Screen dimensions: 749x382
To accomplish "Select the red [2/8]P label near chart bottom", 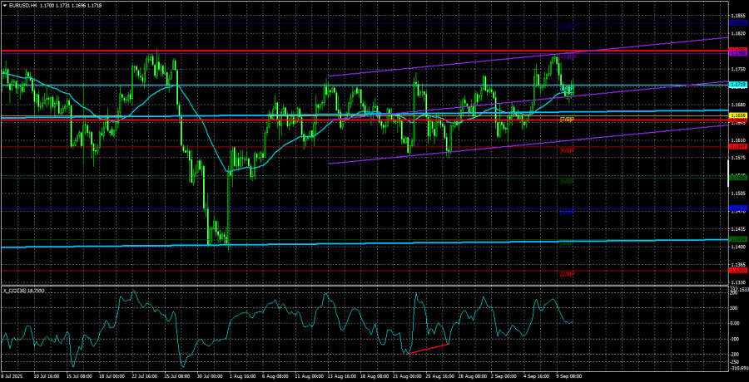I will (x=565, y=274).
